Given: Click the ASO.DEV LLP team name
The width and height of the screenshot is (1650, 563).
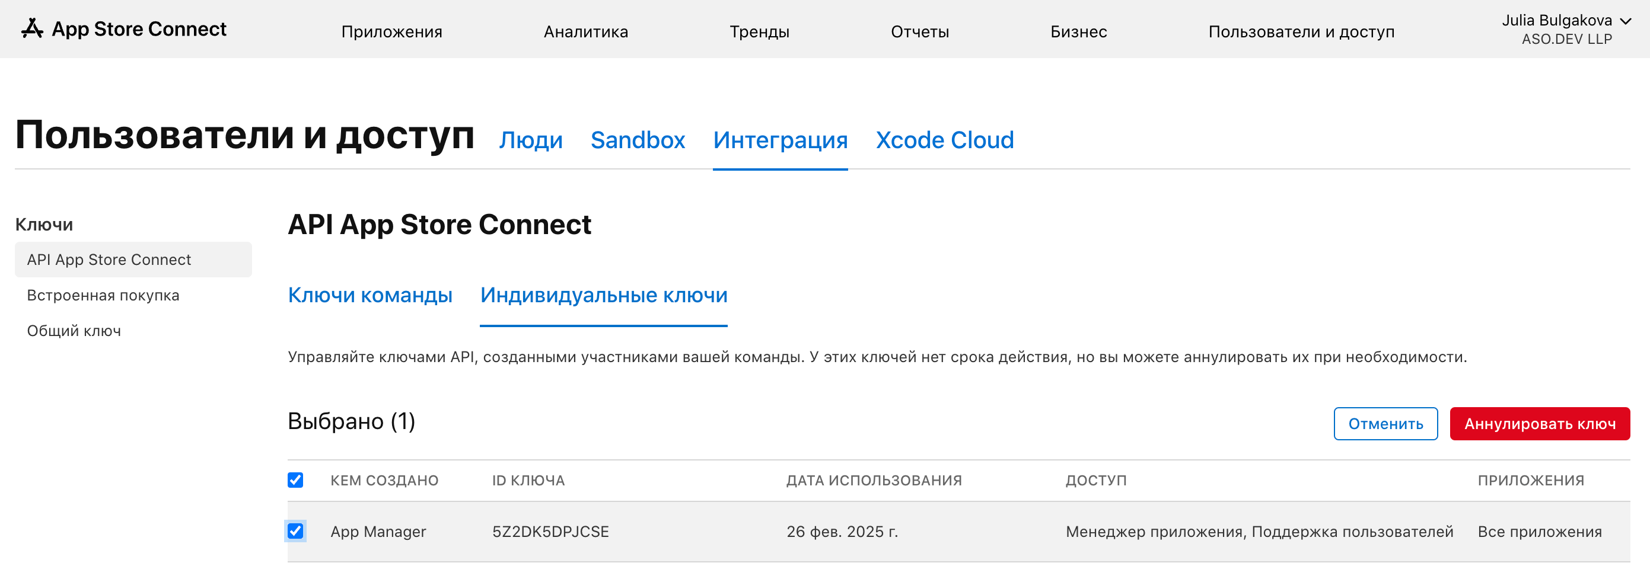Looking at the screenshot, I should click(x=1567, y=39).
